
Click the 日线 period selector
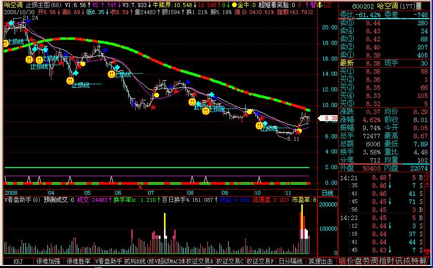(x=328, y=193)
